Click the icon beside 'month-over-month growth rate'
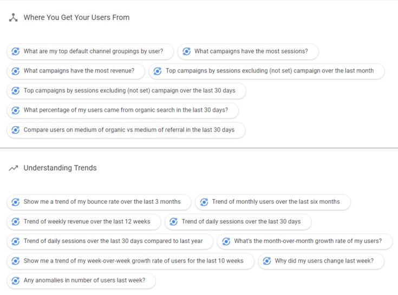Image resolution: width=398 pixels, height=295 pixels. pos(226,241)
